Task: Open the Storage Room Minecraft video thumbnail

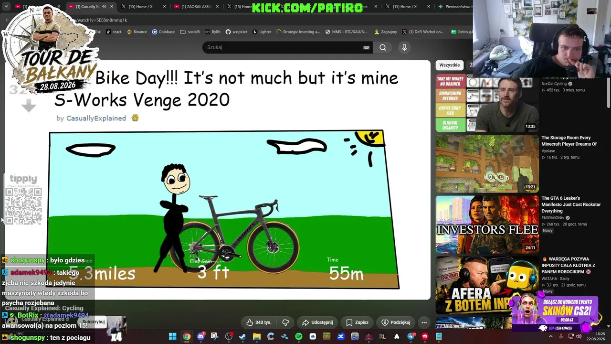Action: 487,163
